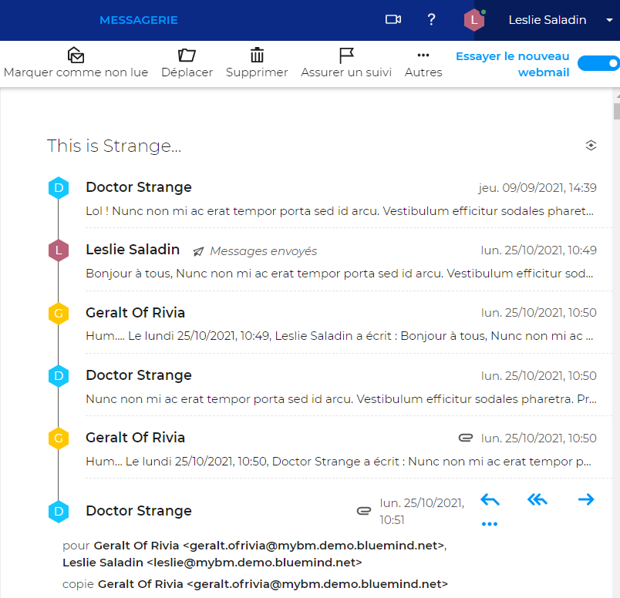Screen dimensions: 620x598
Task: Select the MESSAGERIE header tab
Action: (x=138, y=20)
